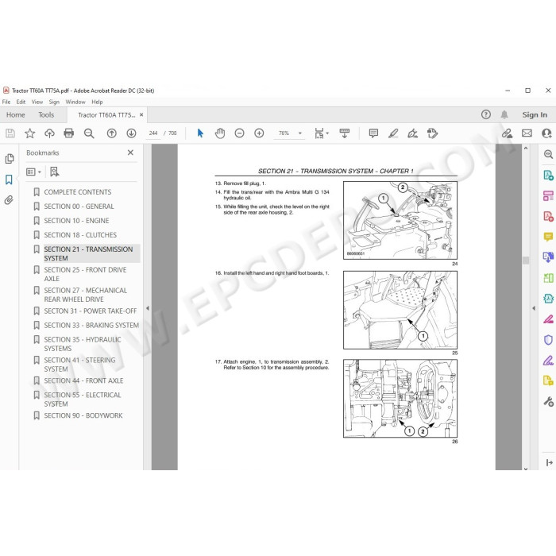Activate the Hand pan tool
Viewport: 556px width, 556px height.
point(220,133)
